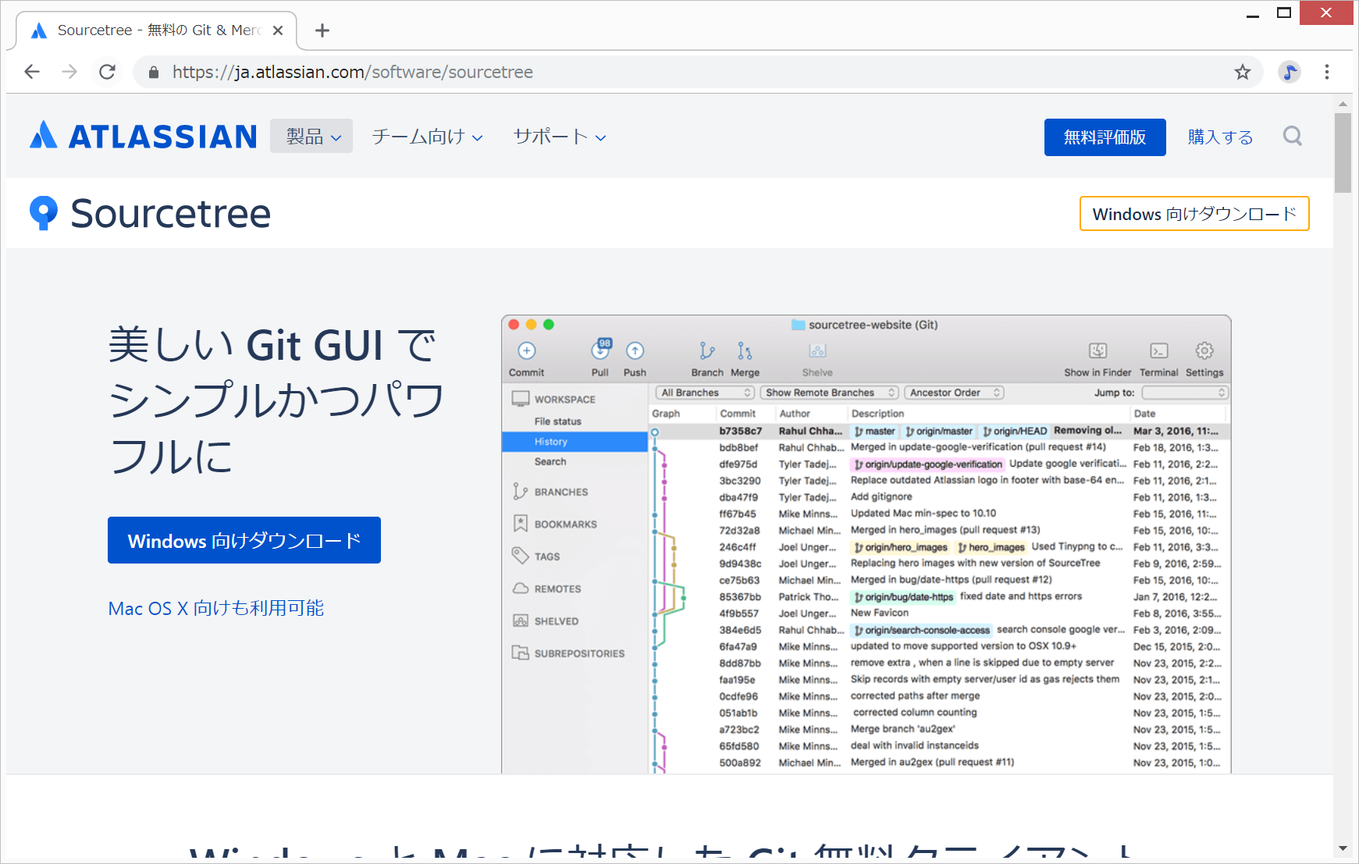Click the blue Windows 向けダウンロード button
The width and height of the screenshot is (1359, 864).
244,540
